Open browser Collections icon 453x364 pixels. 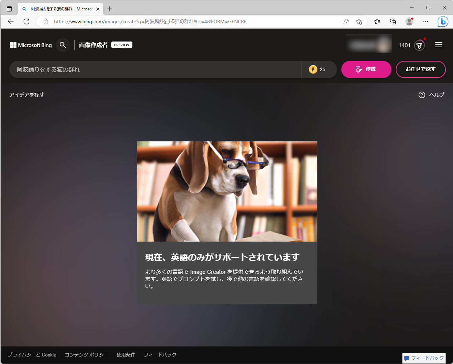393,21
